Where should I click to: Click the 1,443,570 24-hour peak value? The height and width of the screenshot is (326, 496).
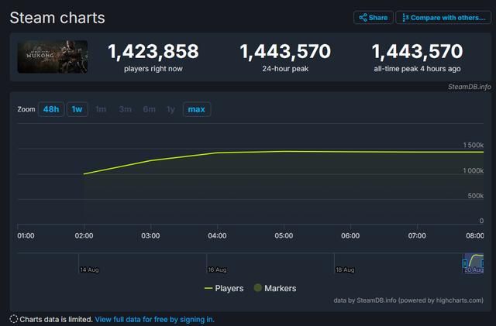point(285,51)
